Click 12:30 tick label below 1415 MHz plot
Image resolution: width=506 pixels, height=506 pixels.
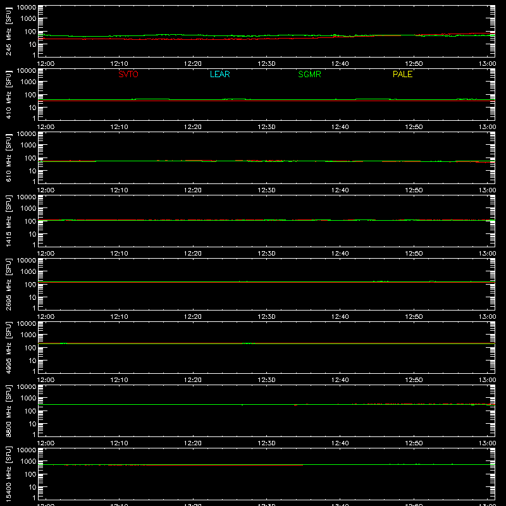click(266, 254)
